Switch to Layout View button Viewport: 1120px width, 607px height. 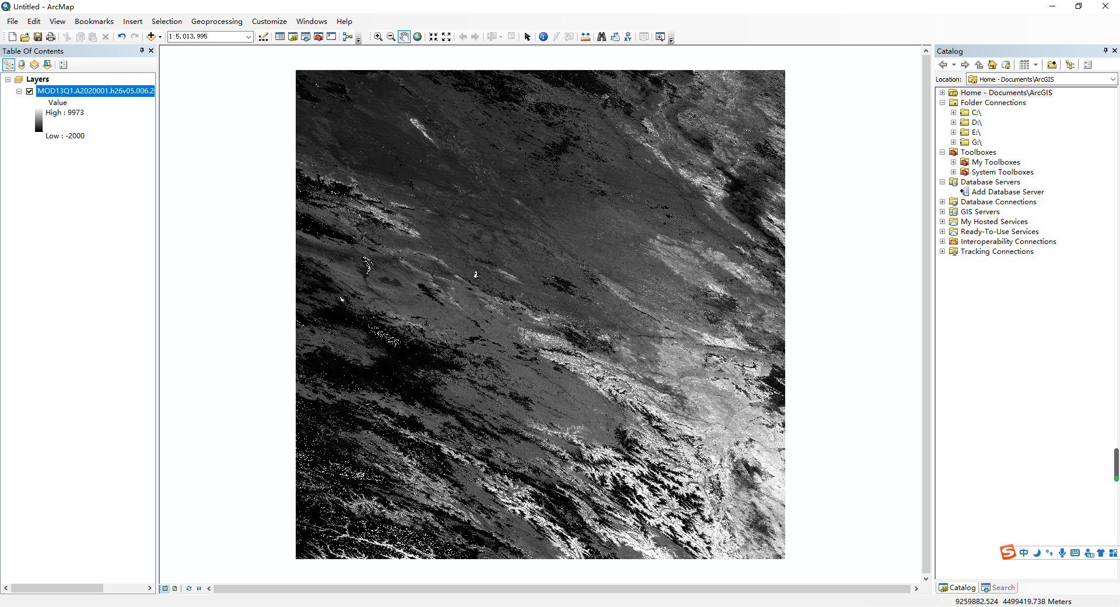tap(174, 588)
